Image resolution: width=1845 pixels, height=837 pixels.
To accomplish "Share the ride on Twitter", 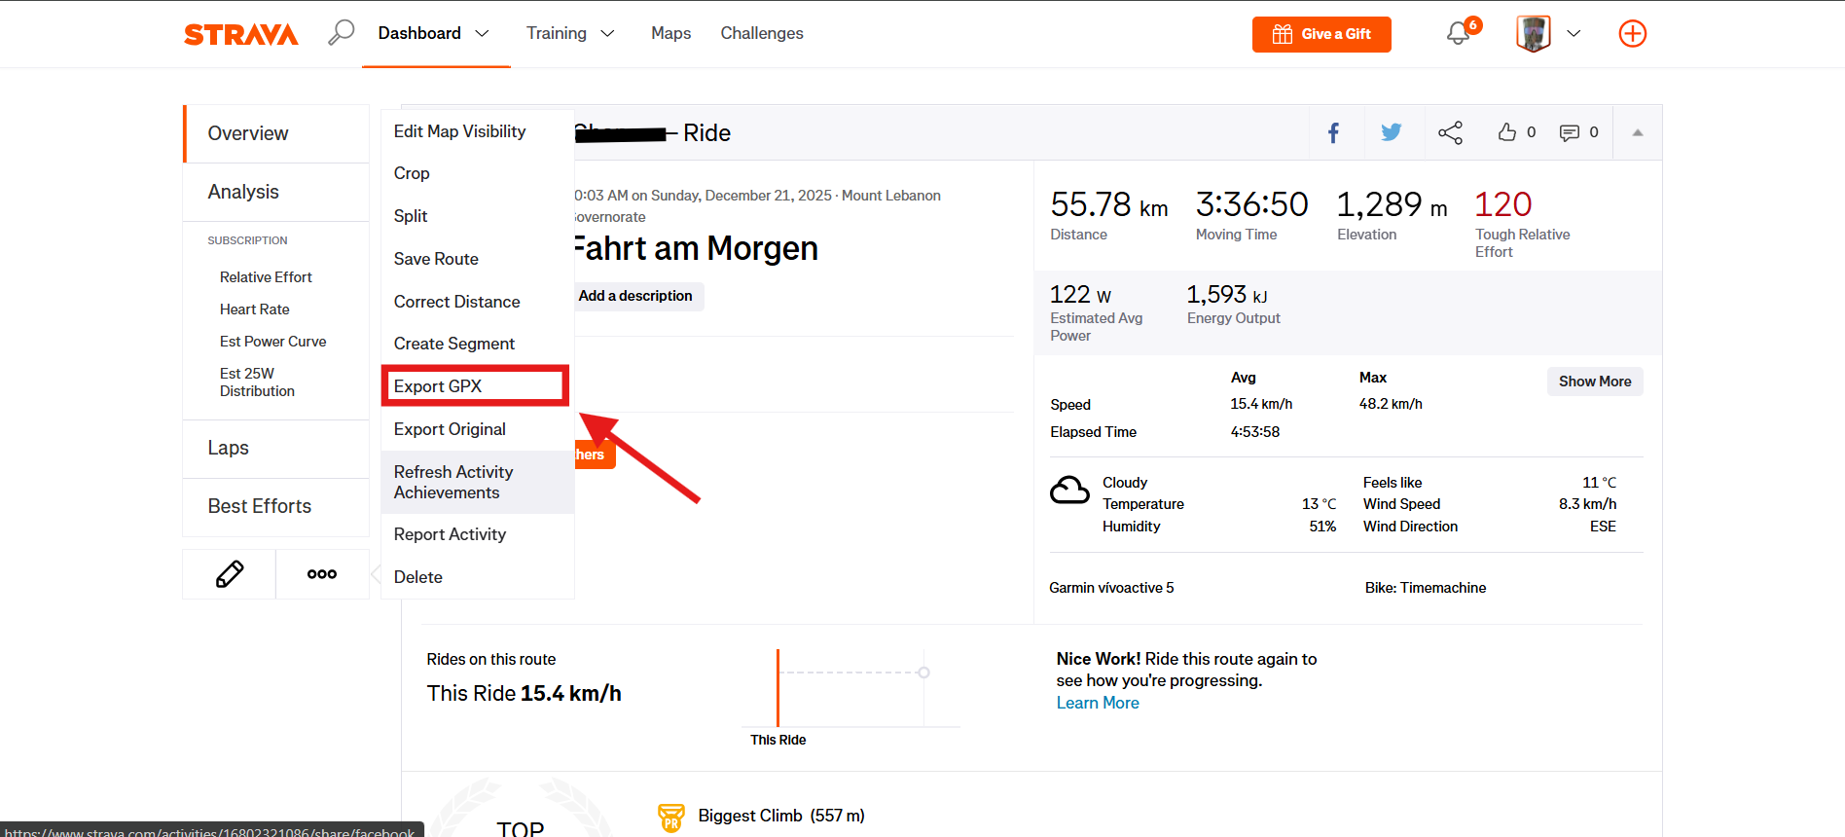I will coord(1392,132).
